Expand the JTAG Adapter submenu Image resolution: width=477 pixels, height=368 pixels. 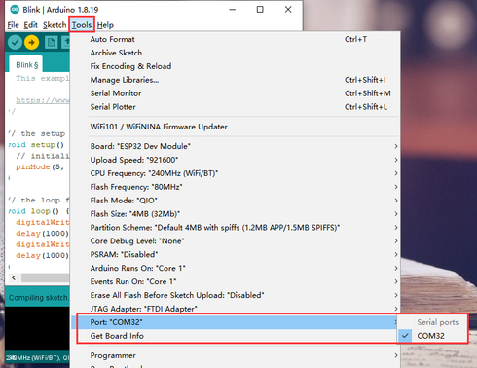[x=235, y=309]
